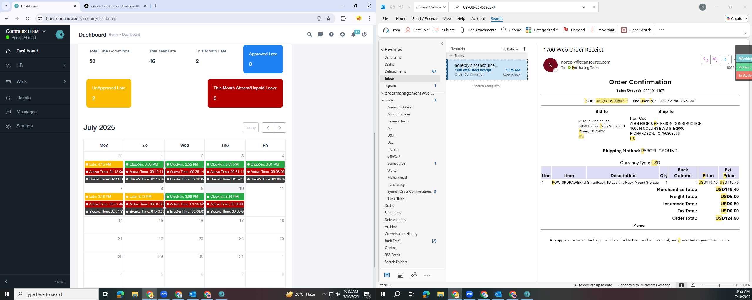Screen dimensions: 752x300
Task: Click the plus add icon in HRM header
Action: [x=343, y=34]
